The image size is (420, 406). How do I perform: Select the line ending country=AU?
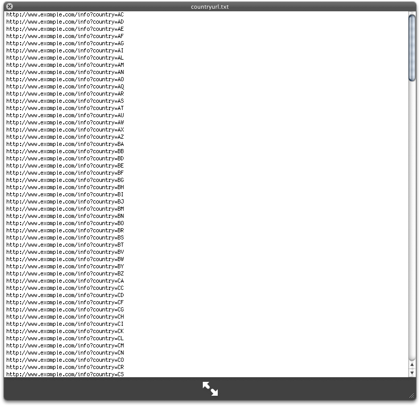pos(65,116)
